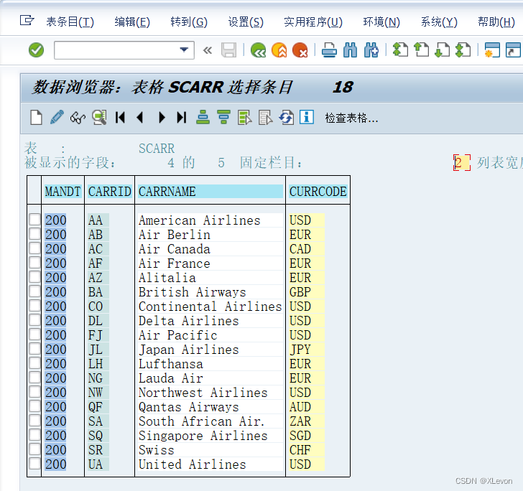This screenshot has height=491, width=523.
Task: Click the green Back icon
Action: point(258,50)
